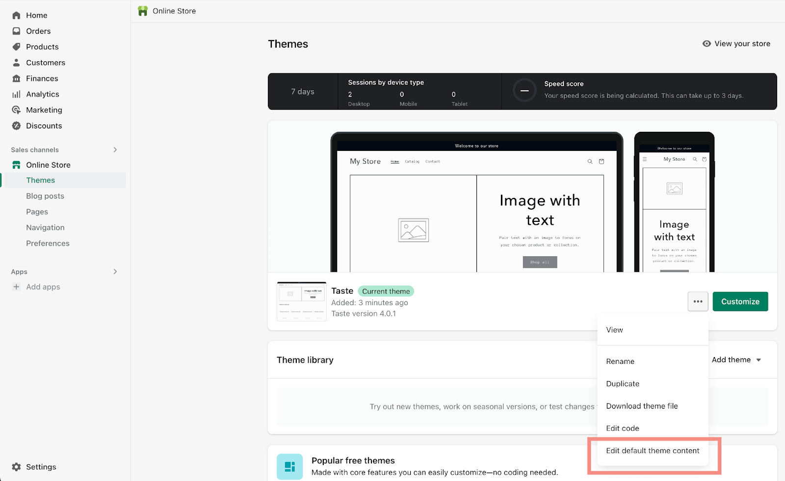Open the Add theme dropdown
Screen dimensions: 785x481
(735, 360)
